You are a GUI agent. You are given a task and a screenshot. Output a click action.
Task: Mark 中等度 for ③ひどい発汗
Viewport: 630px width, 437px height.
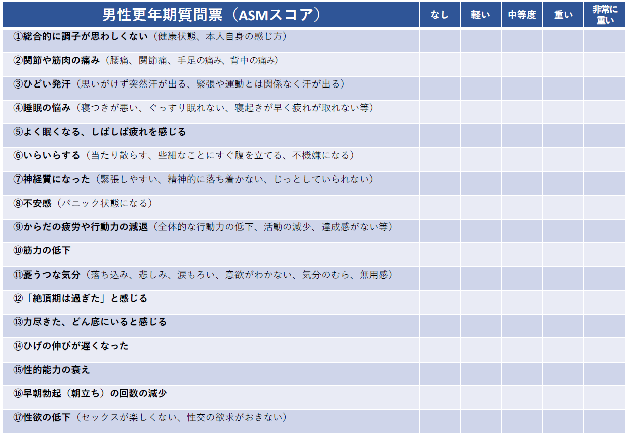[522, 88]
